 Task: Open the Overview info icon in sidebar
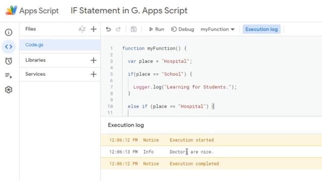click(x=9, y=32)
